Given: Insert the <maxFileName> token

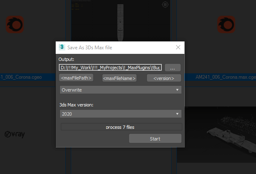Looking at the screenshot, I should (119, 78).
